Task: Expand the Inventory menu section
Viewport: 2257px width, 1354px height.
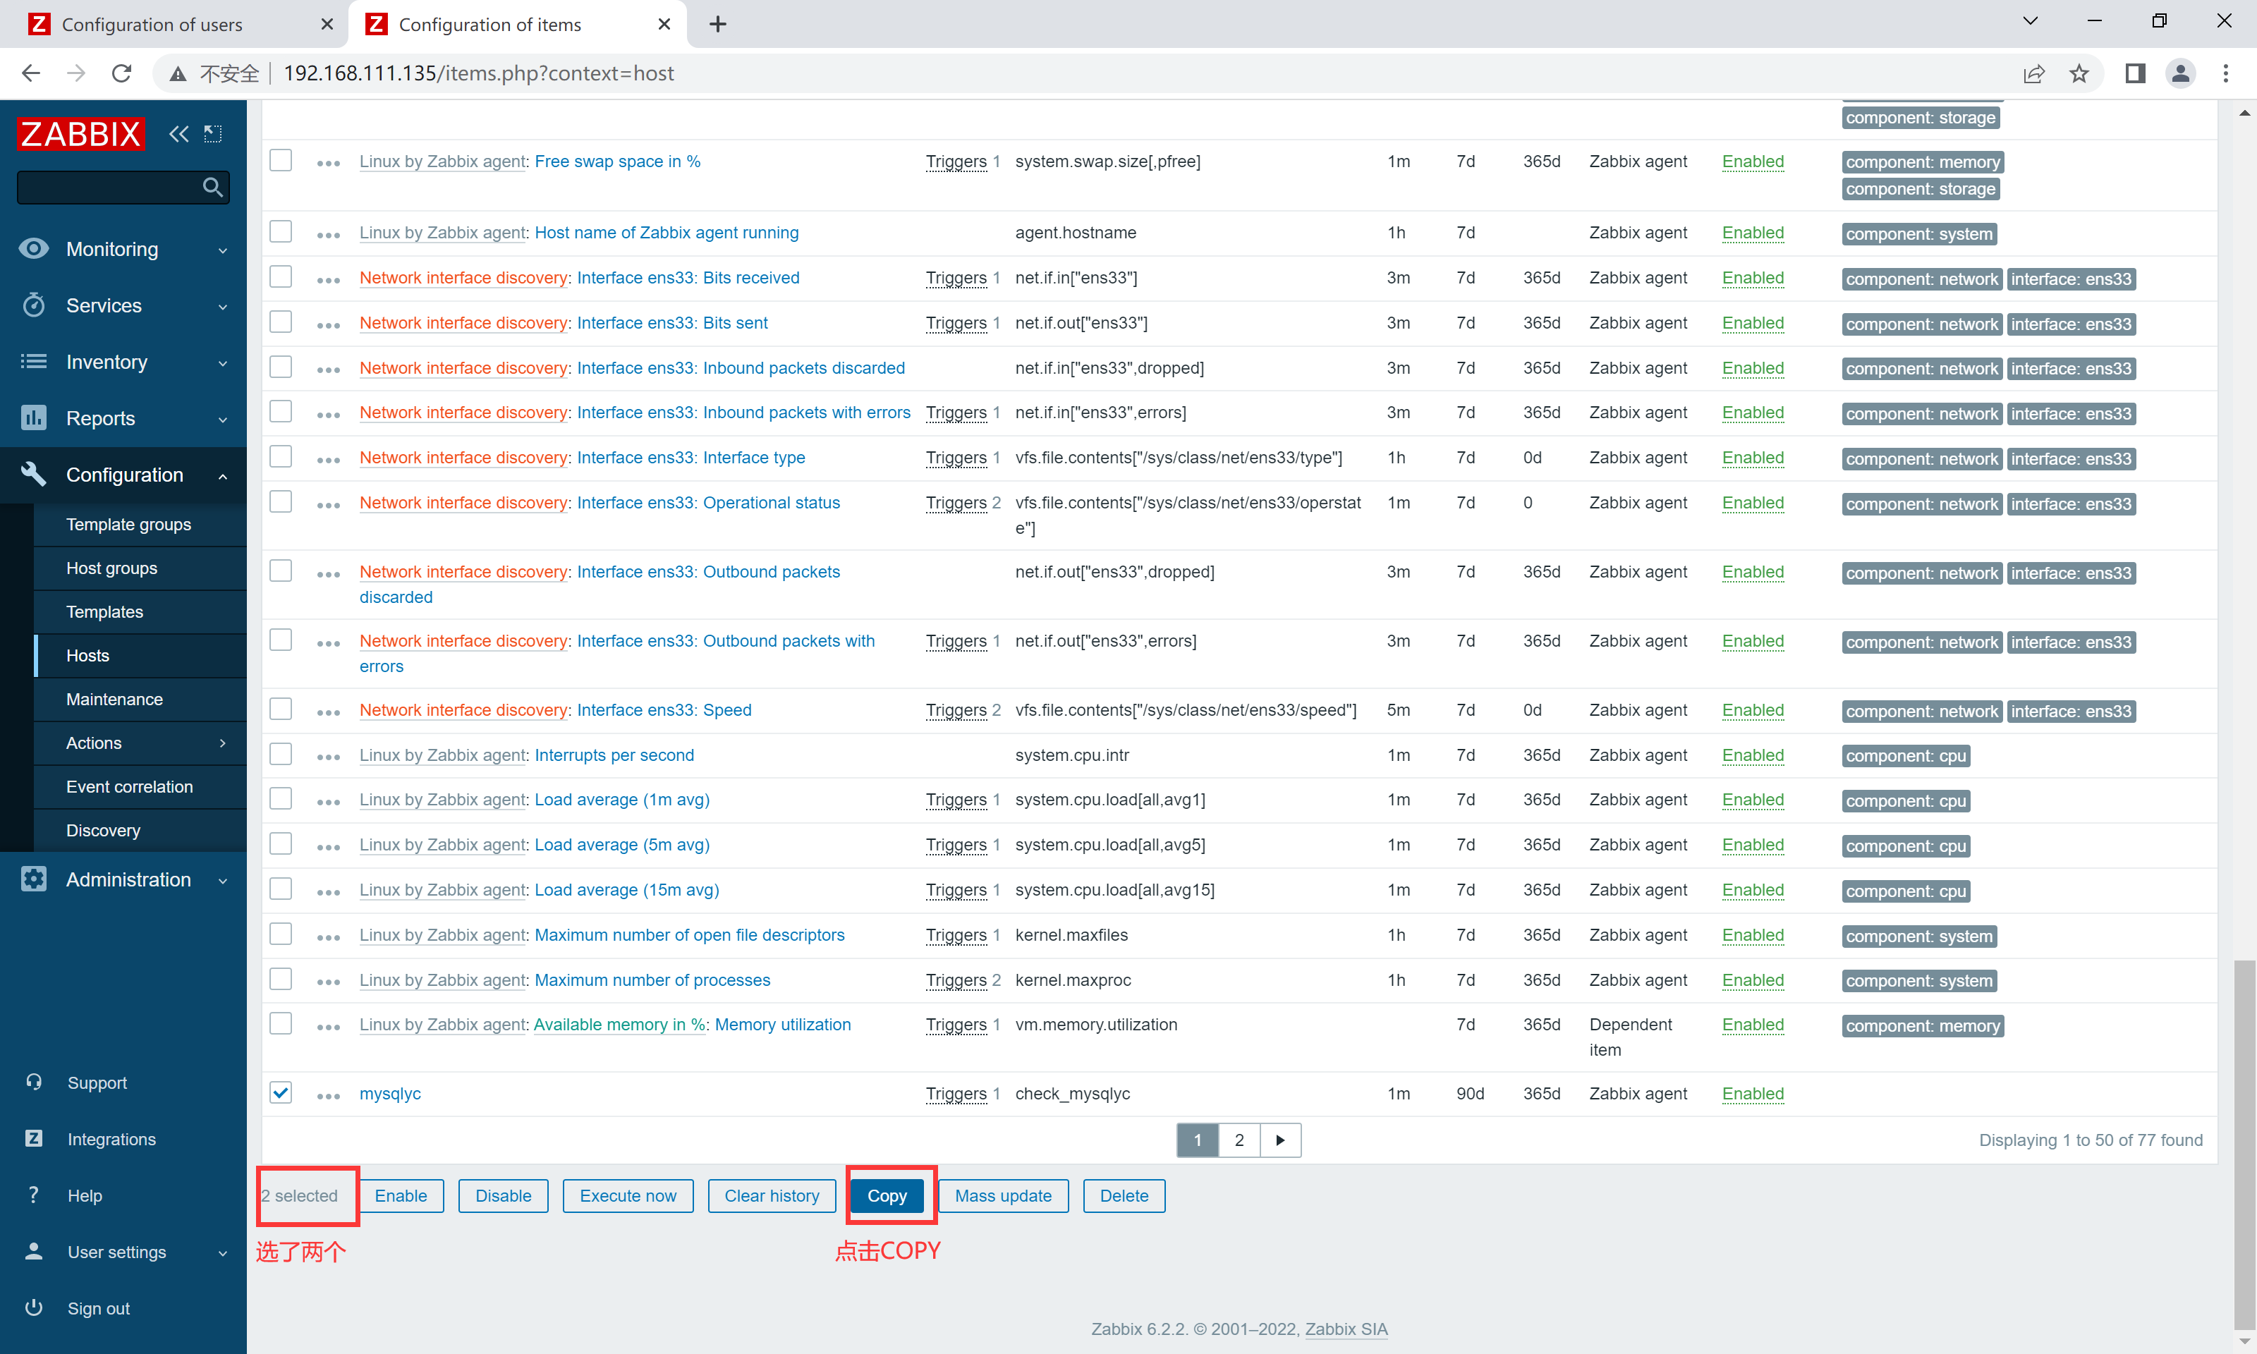Action: pos(223,363)
